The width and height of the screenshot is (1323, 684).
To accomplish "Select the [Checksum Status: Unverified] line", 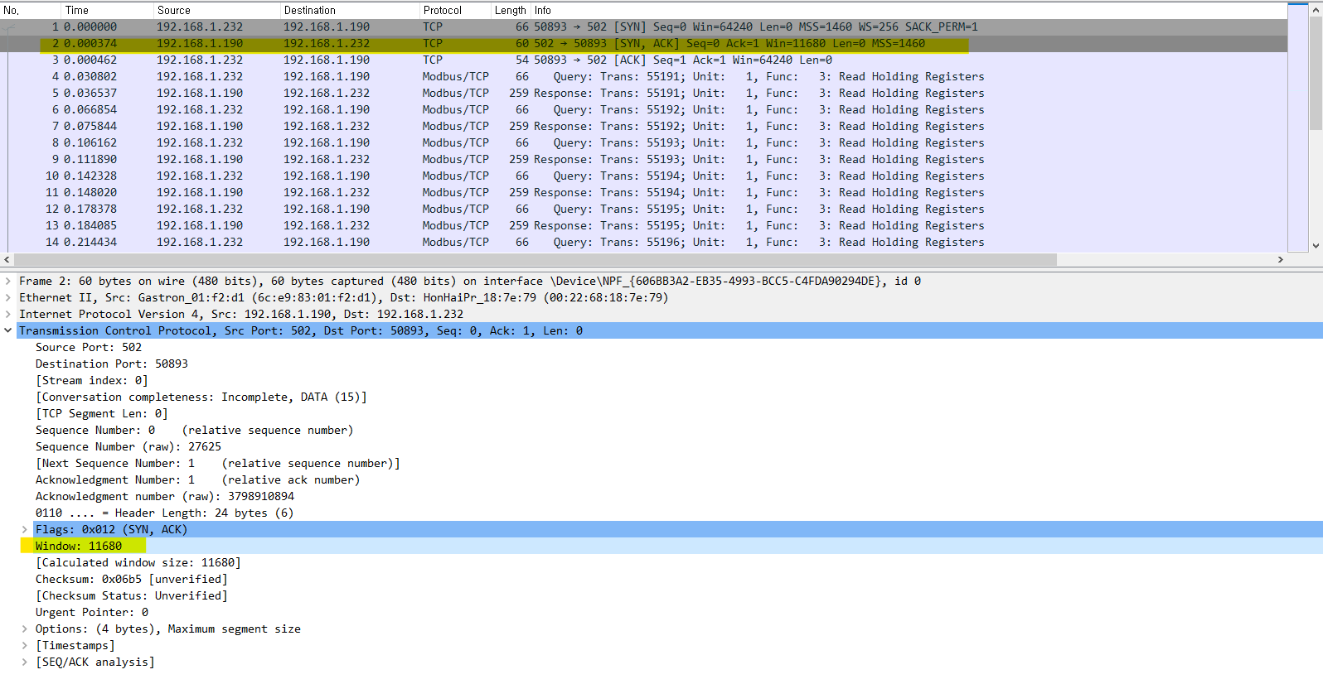I will click(132, 595).
